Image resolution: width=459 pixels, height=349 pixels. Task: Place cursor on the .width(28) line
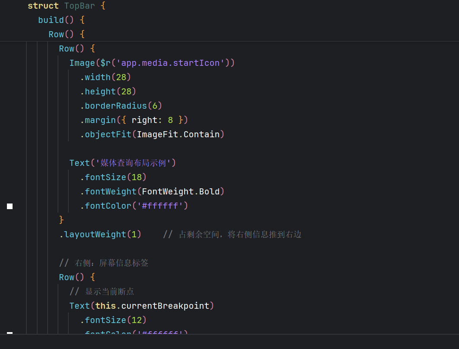106,78
